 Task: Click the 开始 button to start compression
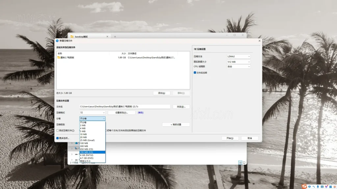(230, 138)
